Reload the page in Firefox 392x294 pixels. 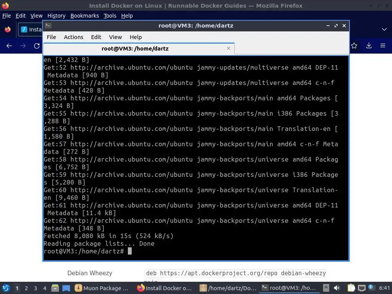pyautogui.click(x=37, y=46)
